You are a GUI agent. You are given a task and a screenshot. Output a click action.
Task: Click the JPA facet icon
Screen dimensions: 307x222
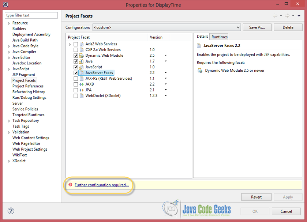coord(82,90)
